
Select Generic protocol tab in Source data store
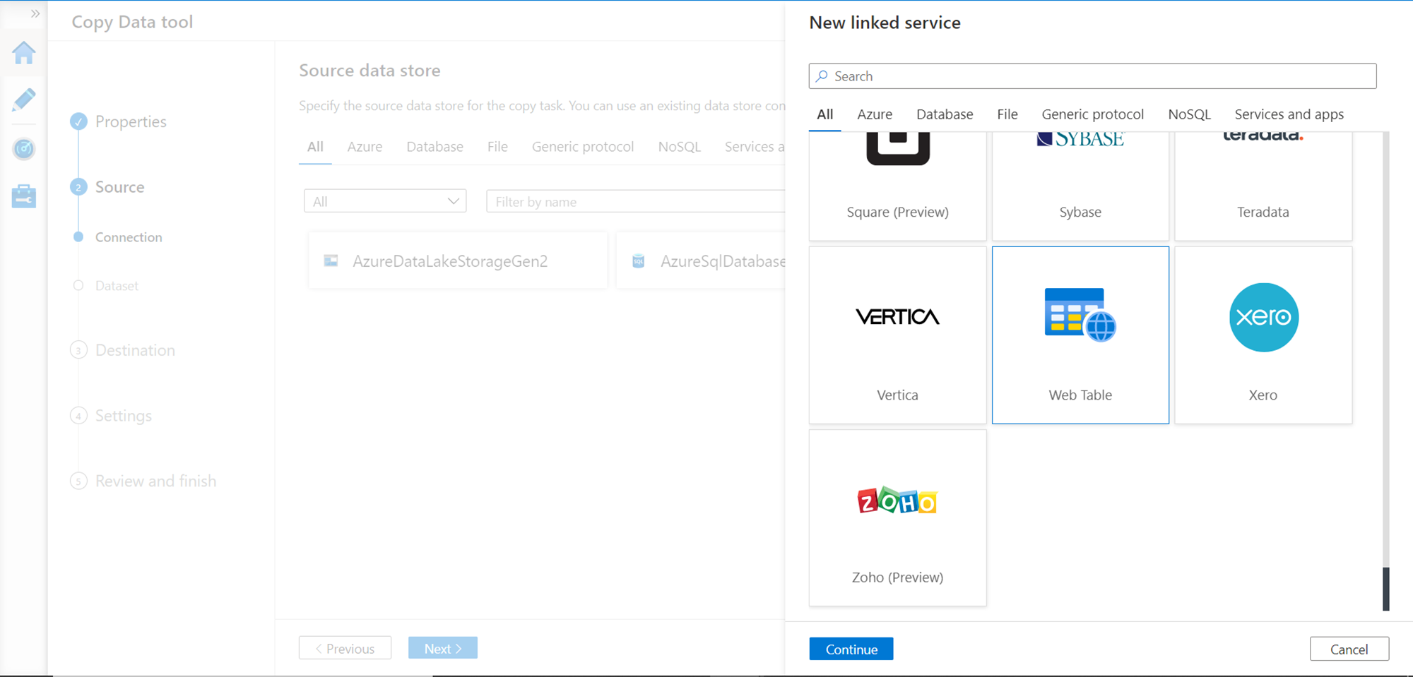(x=583, y=147)
